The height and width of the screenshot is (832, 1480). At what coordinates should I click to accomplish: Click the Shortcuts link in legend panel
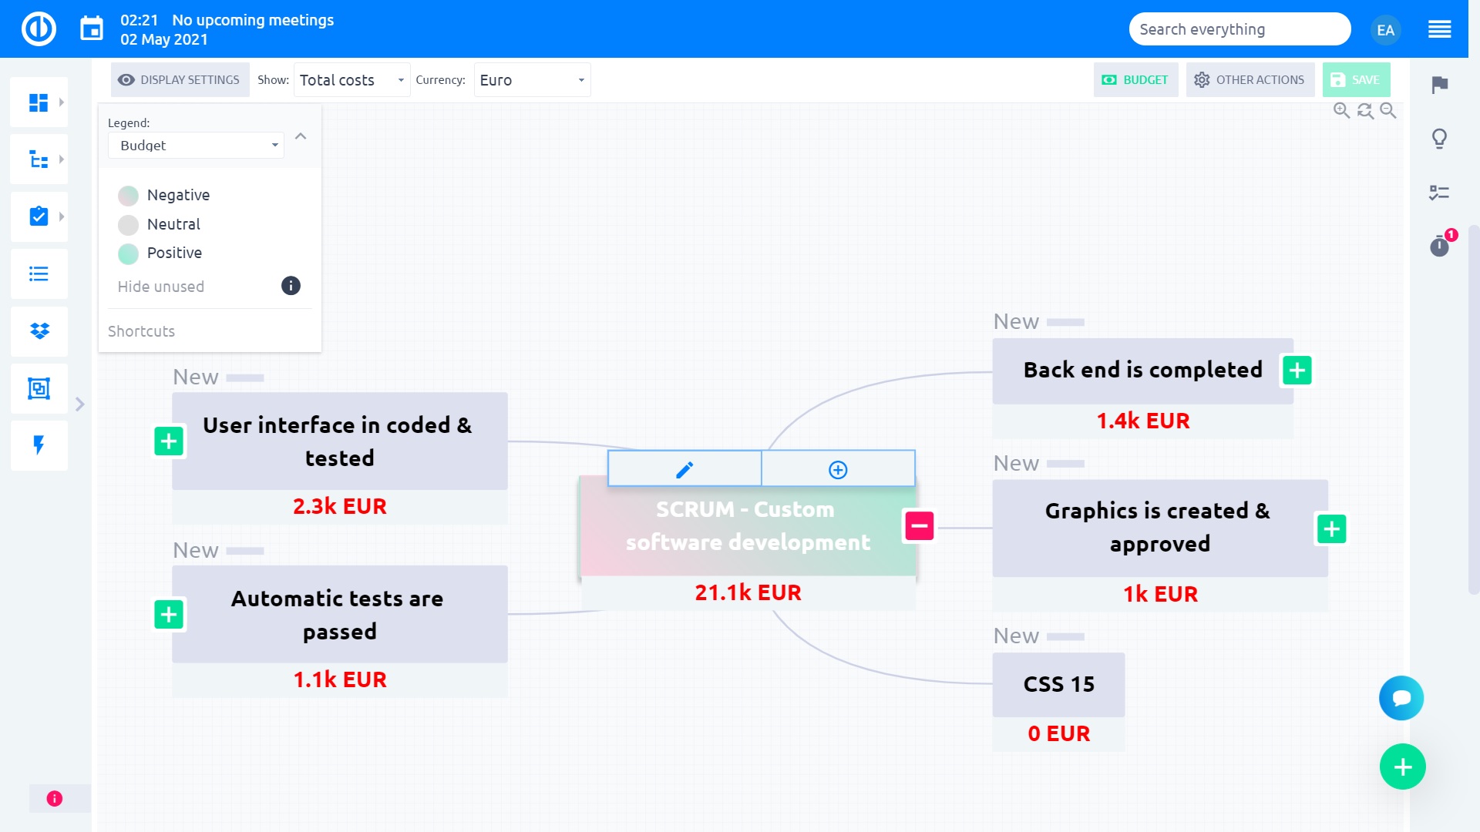coord(141,331)
